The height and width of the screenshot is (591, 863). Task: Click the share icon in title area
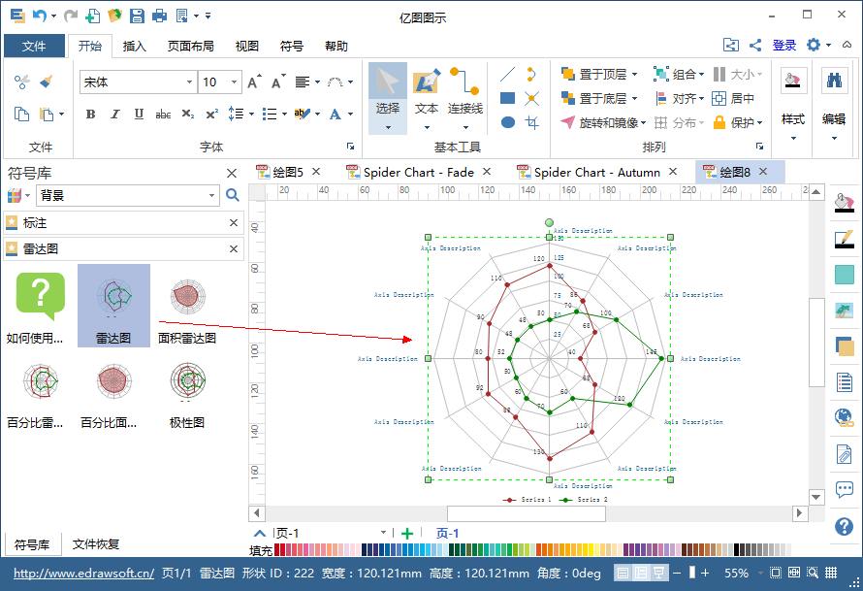755,46
